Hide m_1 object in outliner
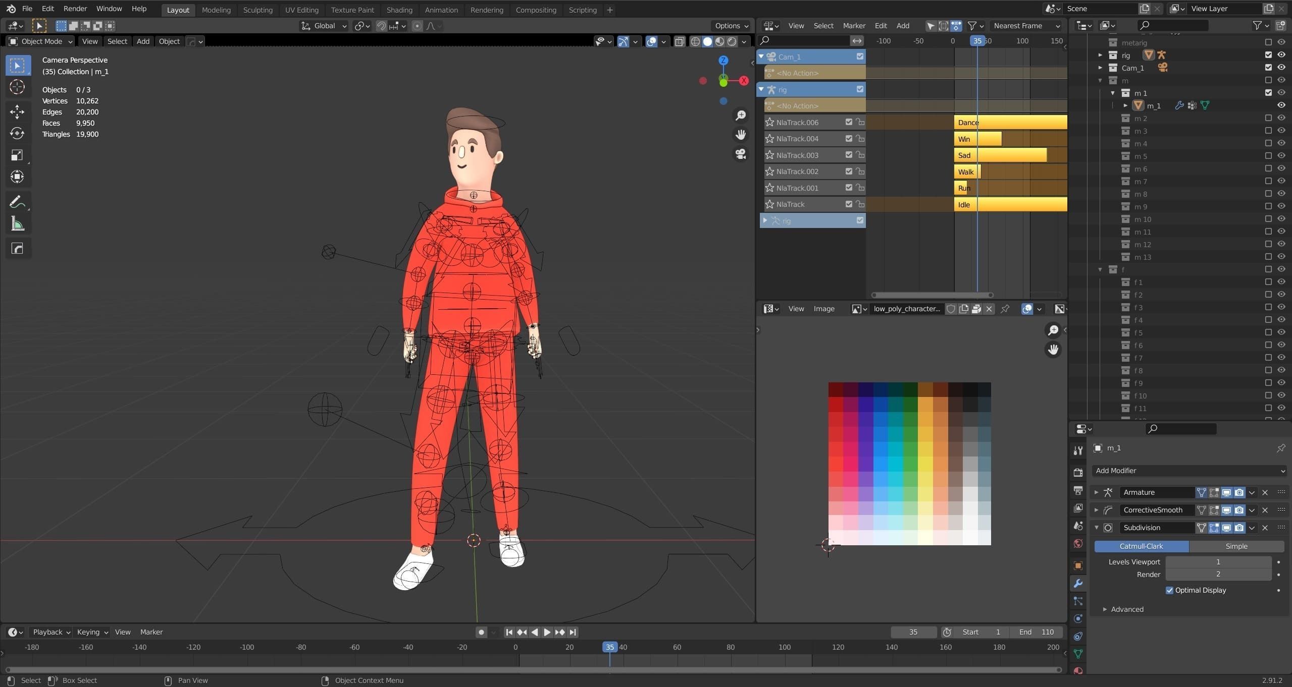This screenshot has height=687, width=1292. tap(1281, 105)
